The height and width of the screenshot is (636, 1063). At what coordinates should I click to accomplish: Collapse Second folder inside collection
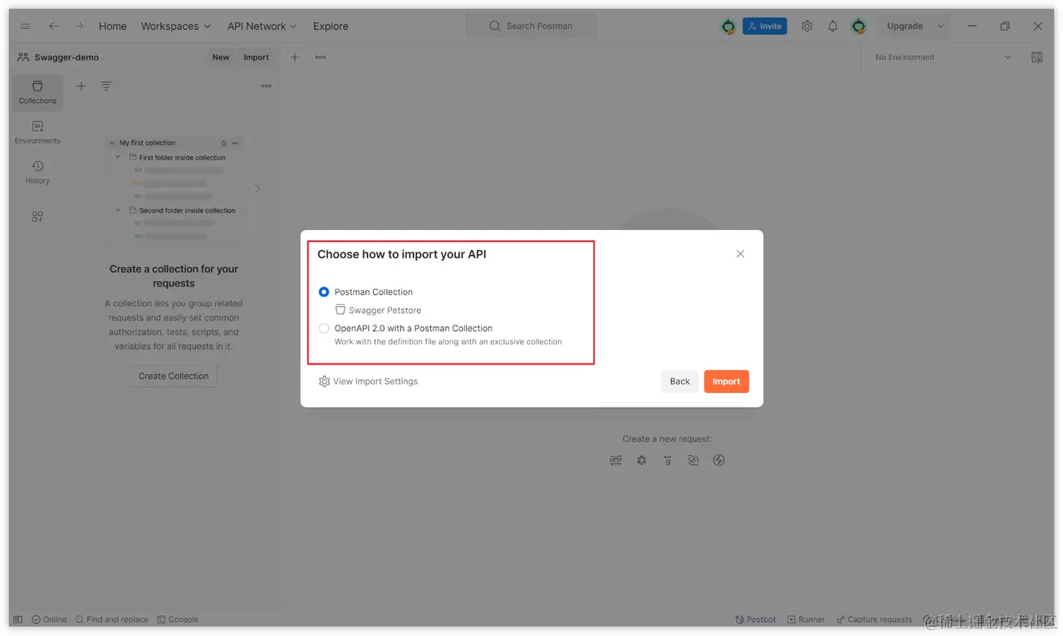click(x=118, y=210)
